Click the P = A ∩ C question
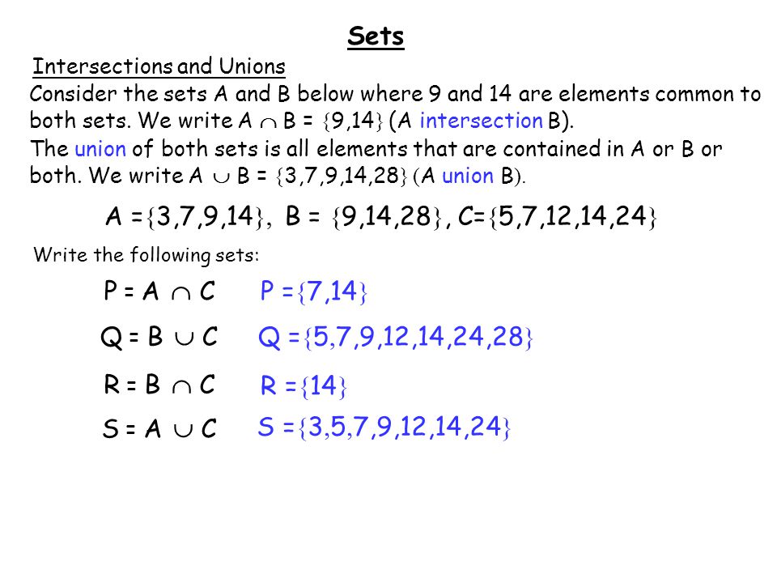The height and width of the screenshot is (583, 777). 159,291
